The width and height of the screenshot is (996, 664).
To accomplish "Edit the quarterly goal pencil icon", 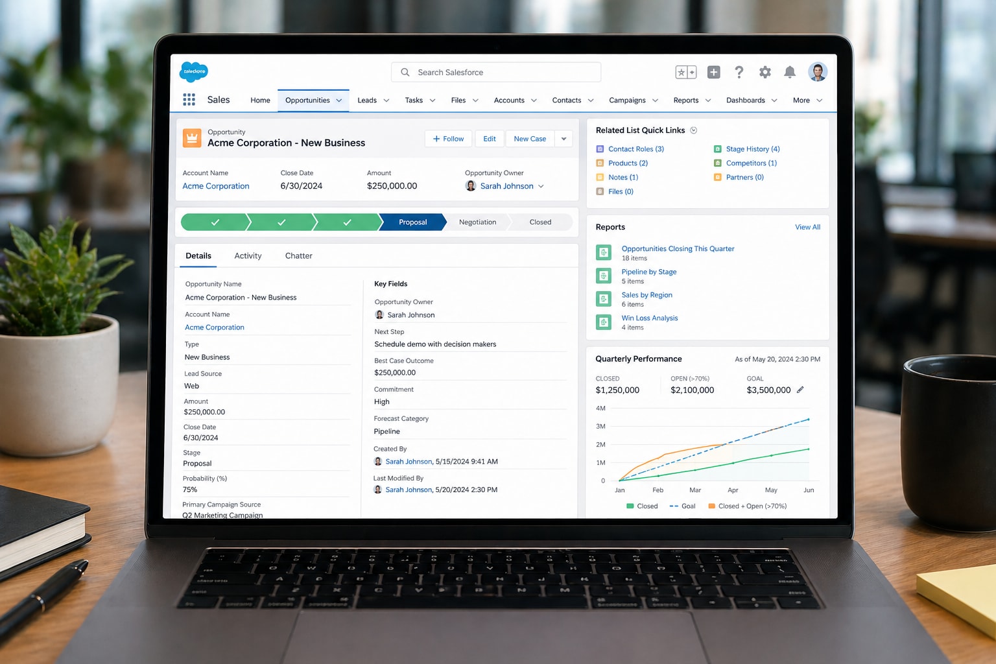I will (800, 390).
